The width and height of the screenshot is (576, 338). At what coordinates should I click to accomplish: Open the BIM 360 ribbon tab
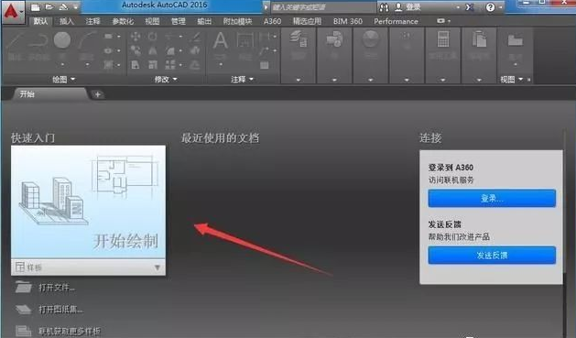click(347, 21)
